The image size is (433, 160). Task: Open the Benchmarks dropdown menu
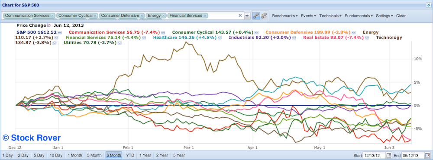pos(285,16)
